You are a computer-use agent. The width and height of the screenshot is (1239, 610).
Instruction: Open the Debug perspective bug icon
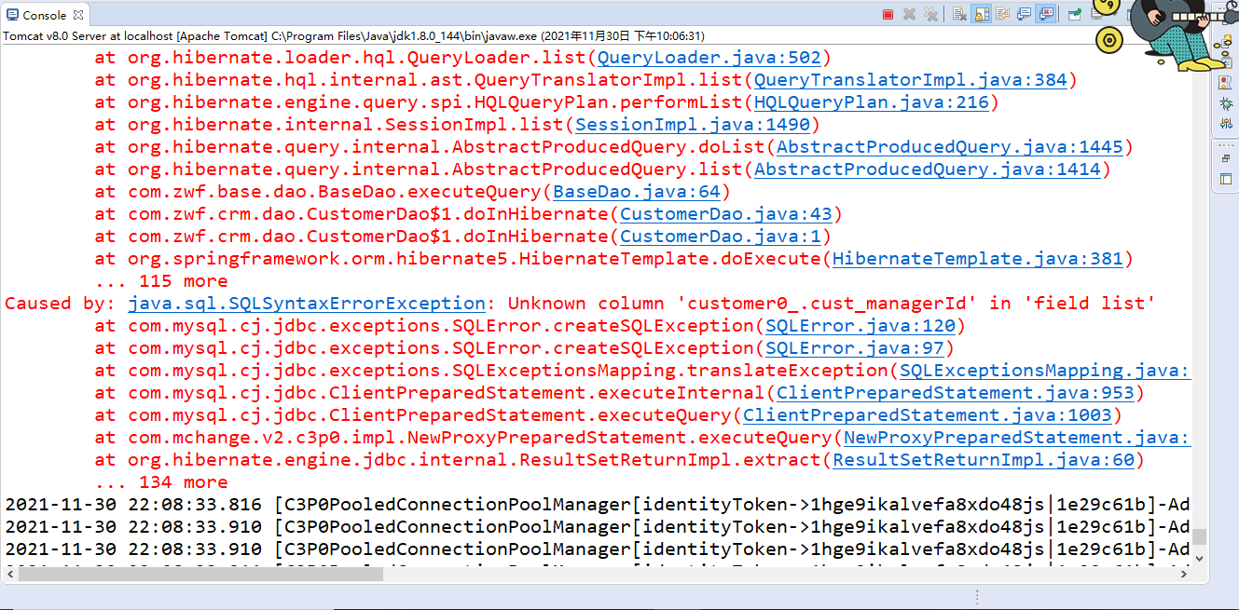pos(1226,103)
